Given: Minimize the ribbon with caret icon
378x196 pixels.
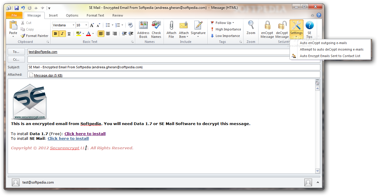Looking at the screenshot, I should coord(313,15).
